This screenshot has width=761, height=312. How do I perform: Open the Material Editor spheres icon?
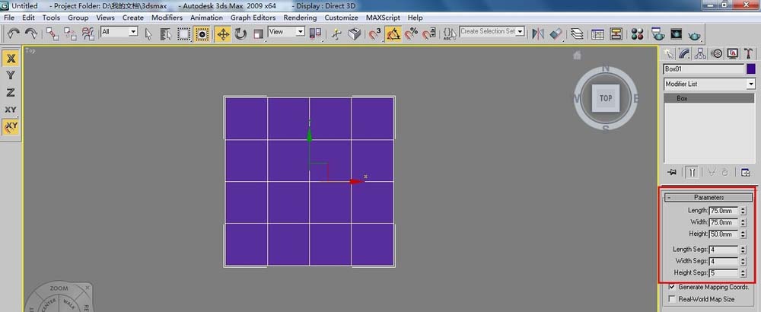click(637, 33)
